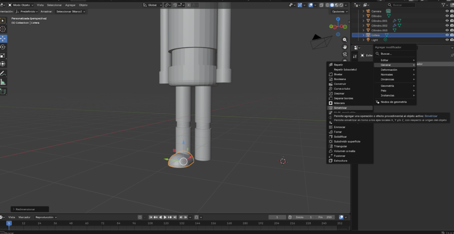The image size is (454, 234).
Task: Choose the Solidificar modifier
Action: [350, 137]
